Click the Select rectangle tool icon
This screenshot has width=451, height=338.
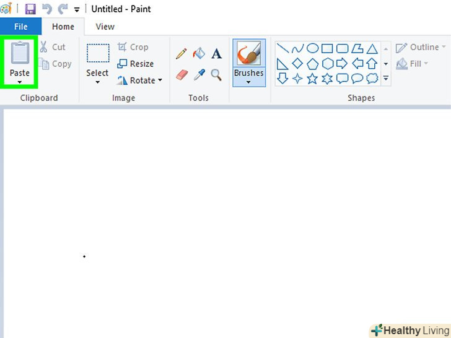point(98,53)
